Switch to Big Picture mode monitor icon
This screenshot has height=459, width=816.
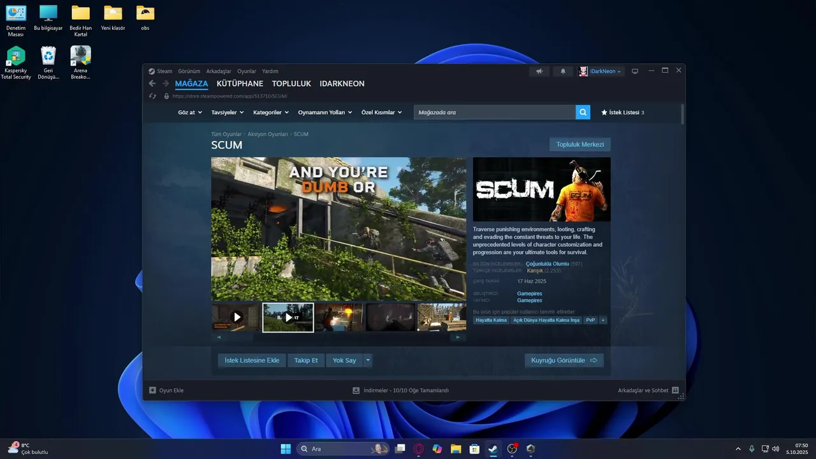[635, 71]
